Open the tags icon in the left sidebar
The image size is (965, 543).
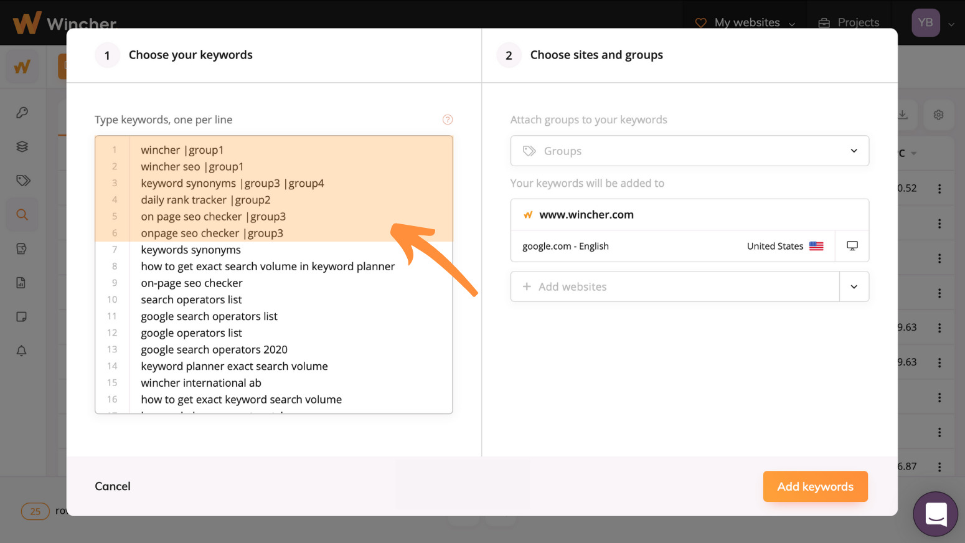22,180
